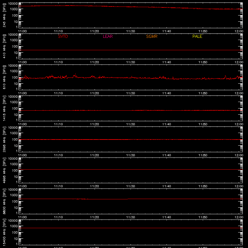Select the 245 MHz [SFU] axis title

point(4,15)
